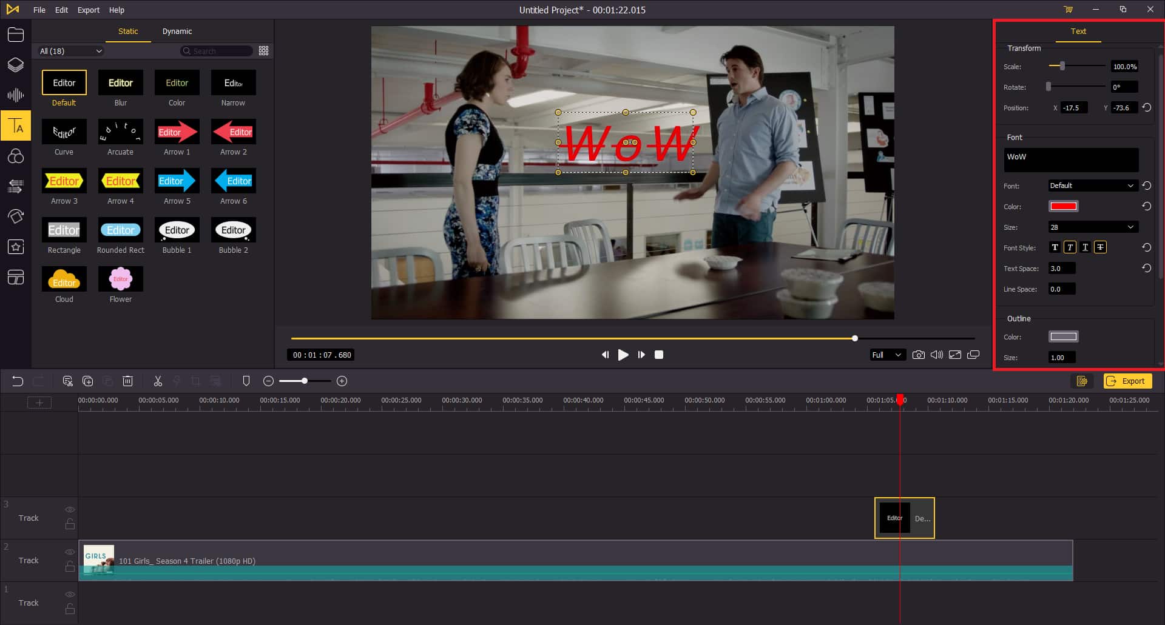Click the Scale slider handle
Viewport: 1165px width, 625px height.
tap(1062, 66)
